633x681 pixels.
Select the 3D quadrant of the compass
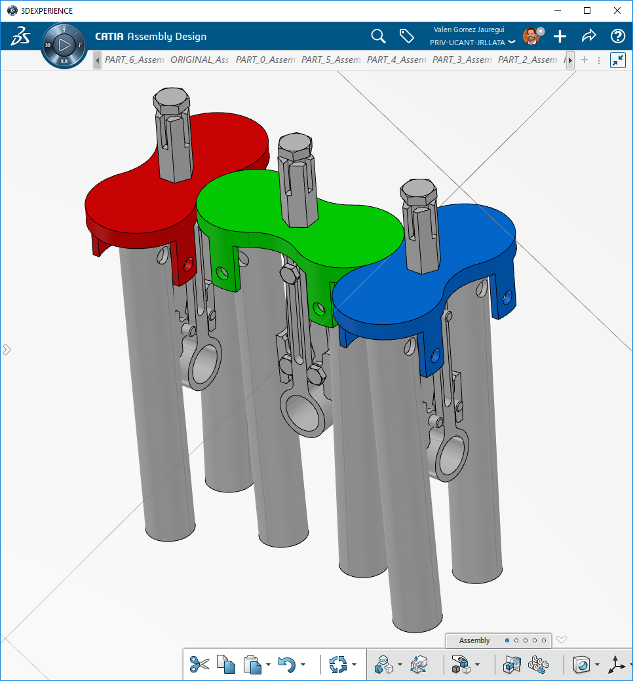48,45
